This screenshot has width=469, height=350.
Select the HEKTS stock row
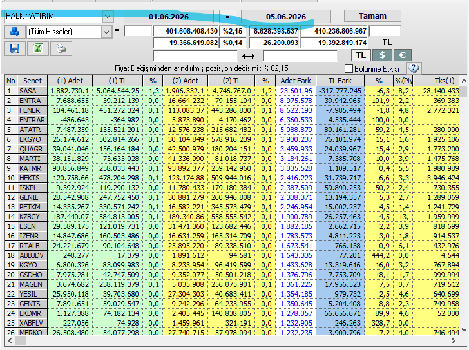pyautogui.click(x=231, y=178)
